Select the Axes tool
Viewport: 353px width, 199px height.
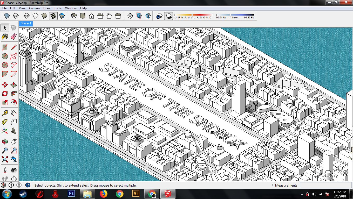5,131
